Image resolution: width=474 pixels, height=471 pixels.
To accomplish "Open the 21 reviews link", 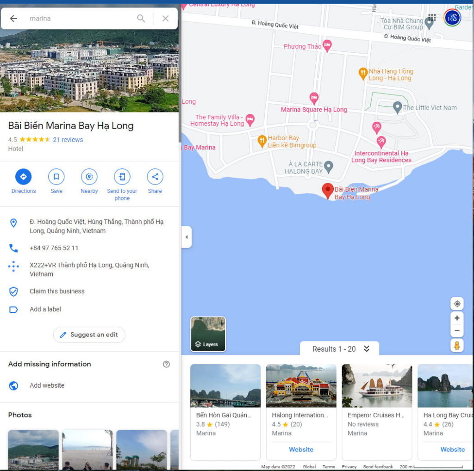I will click(x=68, y=140).
